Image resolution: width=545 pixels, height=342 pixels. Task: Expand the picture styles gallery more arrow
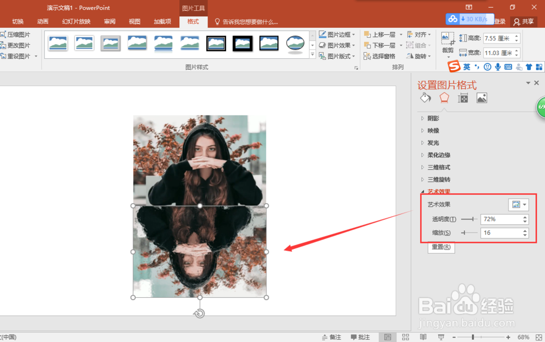tap(312, 54)
